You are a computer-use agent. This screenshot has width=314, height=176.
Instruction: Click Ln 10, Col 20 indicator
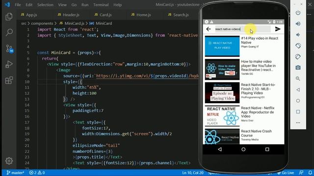193,173
